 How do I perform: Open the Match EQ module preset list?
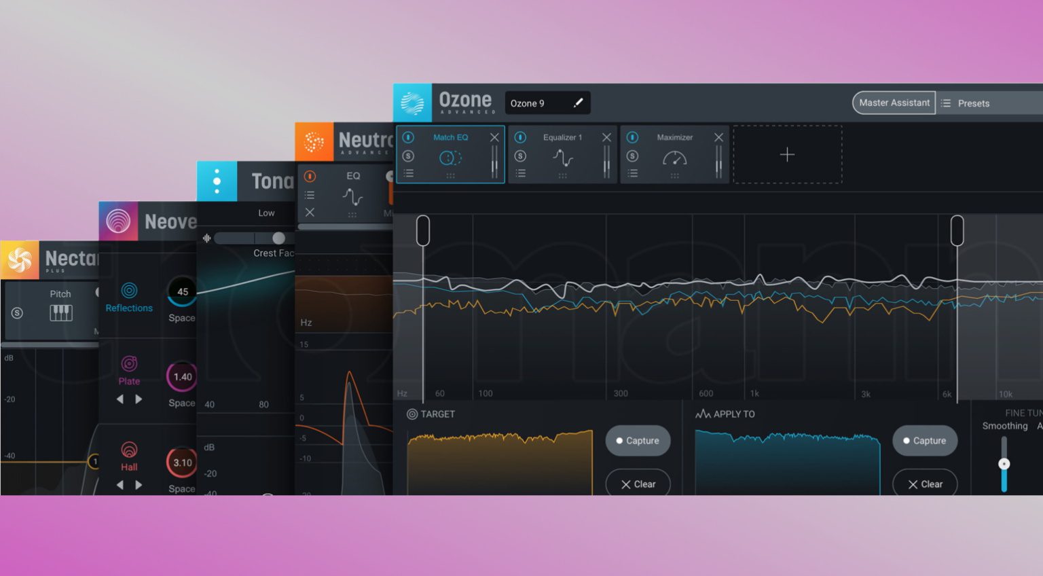click(408, 174)
